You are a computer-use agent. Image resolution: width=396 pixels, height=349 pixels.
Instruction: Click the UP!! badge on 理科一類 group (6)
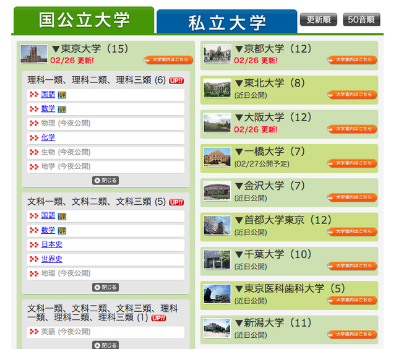tap(176, 81)
